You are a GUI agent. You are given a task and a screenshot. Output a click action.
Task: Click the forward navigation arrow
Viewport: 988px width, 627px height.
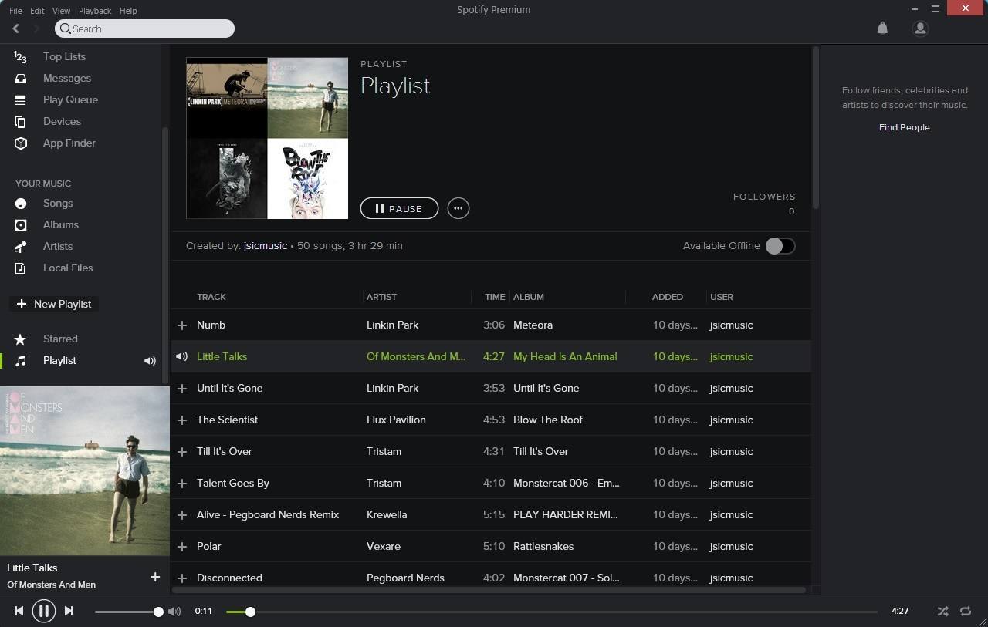click(36, 29)
